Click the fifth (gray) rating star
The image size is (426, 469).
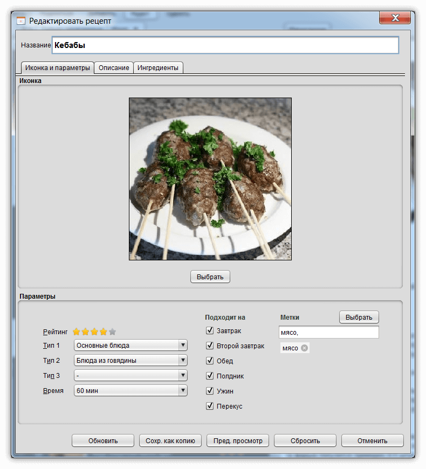[112, 332]
